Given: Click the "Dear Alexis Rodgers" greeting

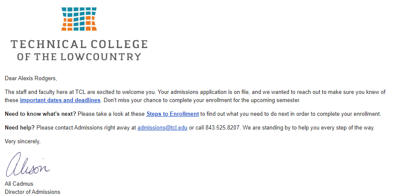Looking at the screenshot, I should [30, 78].
